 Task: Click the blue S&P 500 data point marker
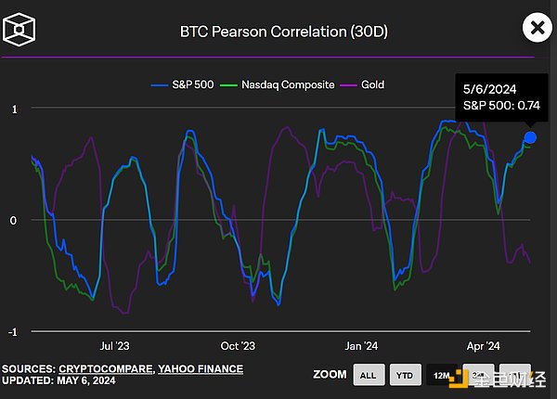[x=530, y=137]
